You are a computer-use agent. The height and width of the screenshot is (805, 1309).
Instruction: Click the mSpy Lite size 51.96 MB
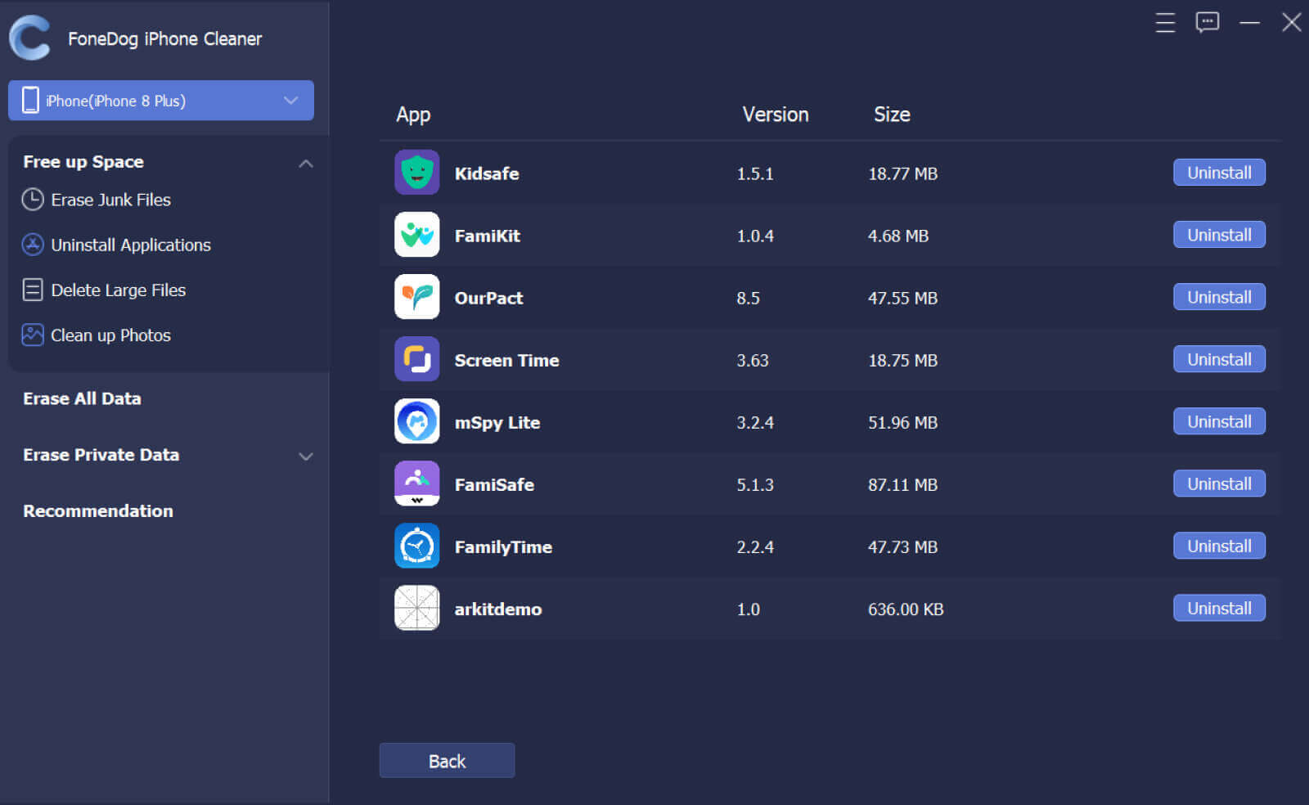coord(902,422)
